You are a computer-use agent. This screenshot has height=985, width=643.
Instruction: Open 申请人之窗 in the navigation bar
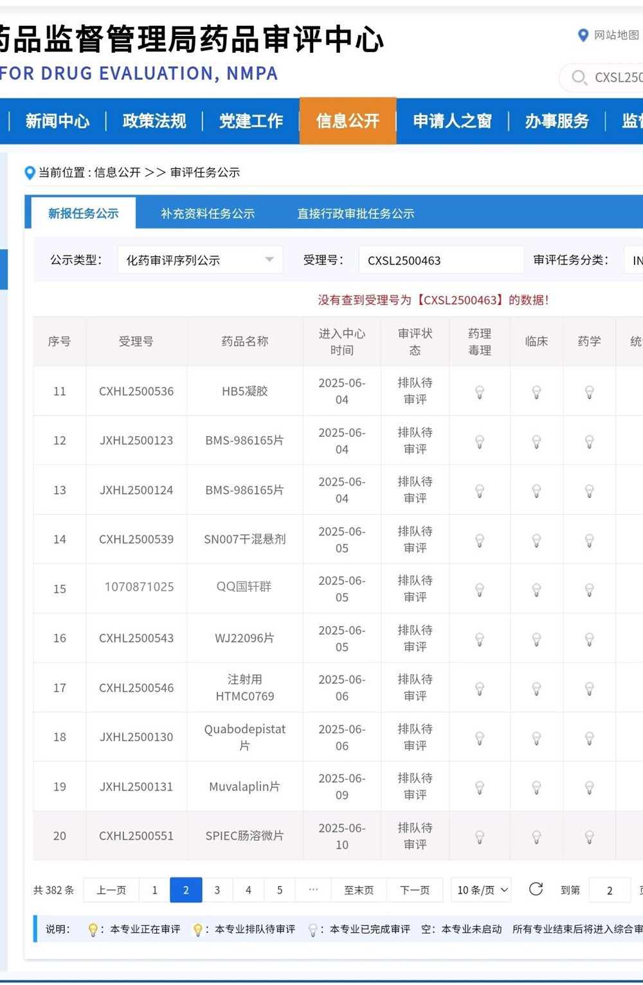point(452,121)
